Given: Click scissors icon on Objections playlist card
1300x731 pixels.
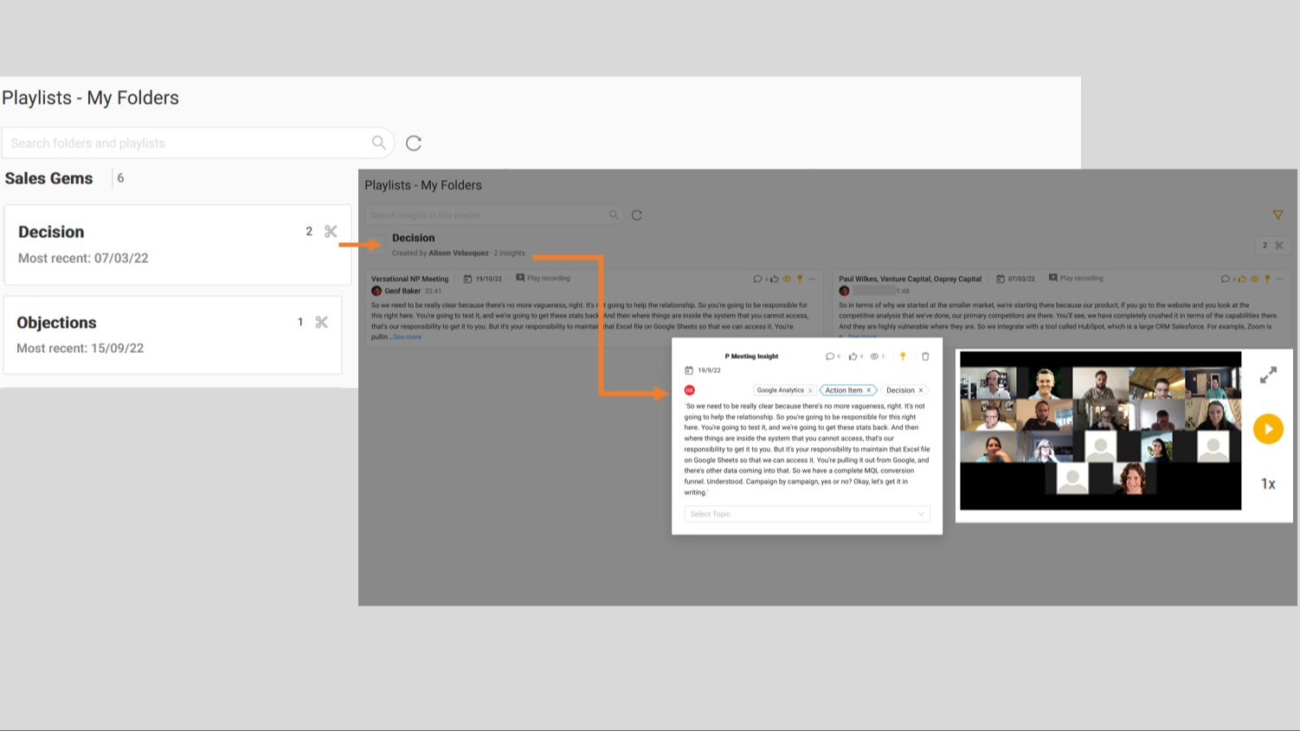Looking at the screenshot, I should coord(321,323).
